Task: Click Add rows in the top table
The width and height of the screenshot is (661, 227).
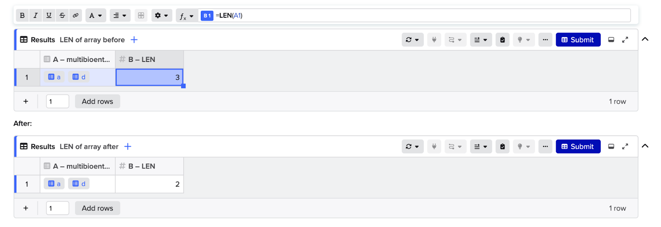Action: coord(97,102)
